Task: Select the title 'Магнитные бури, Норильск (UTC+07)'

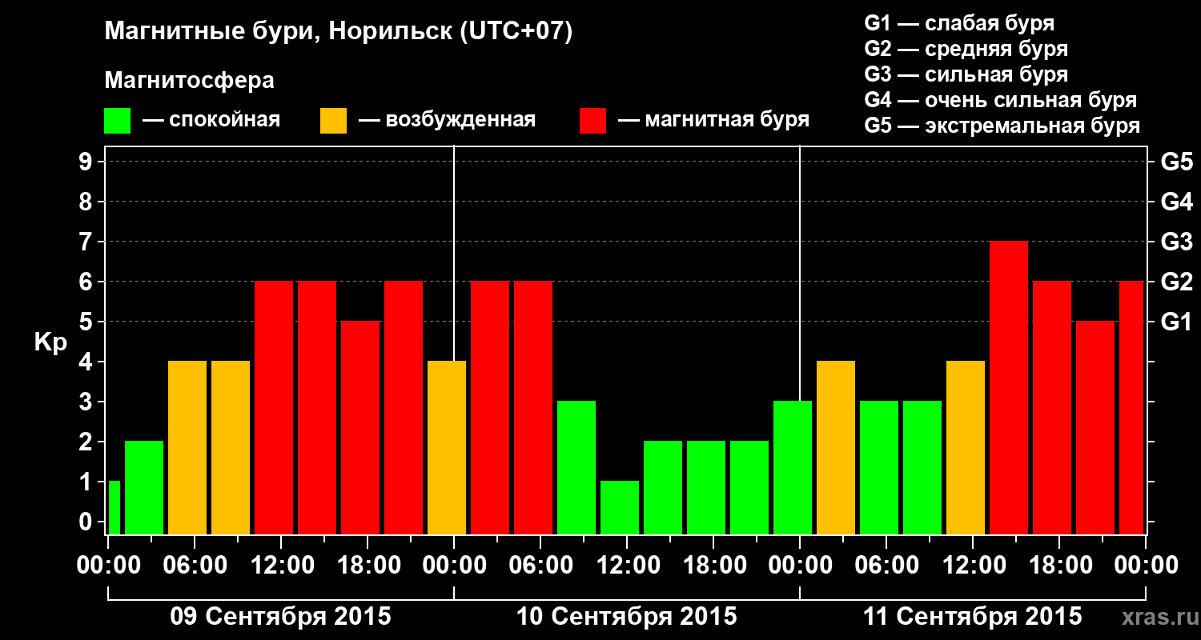Action: (339, 33)
